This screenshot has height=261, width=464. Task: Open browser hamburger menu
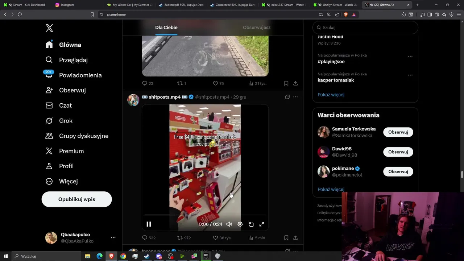pos(459,14)
